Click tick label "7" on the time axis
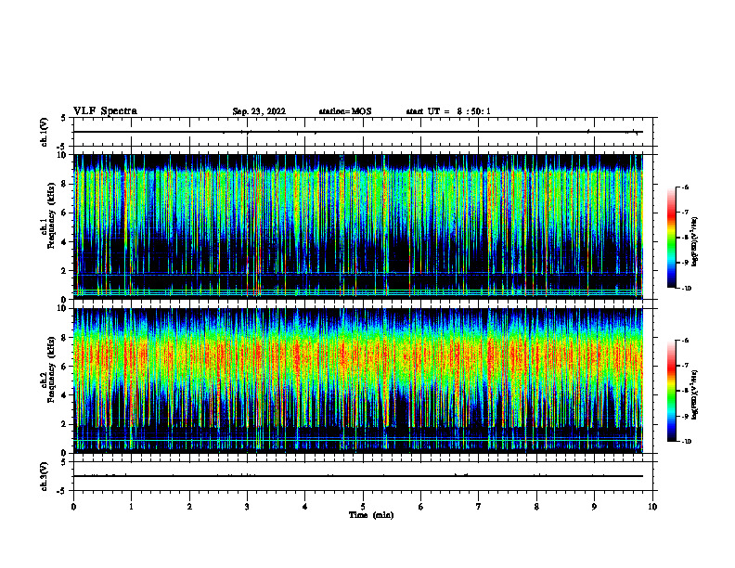 point(479,507)
